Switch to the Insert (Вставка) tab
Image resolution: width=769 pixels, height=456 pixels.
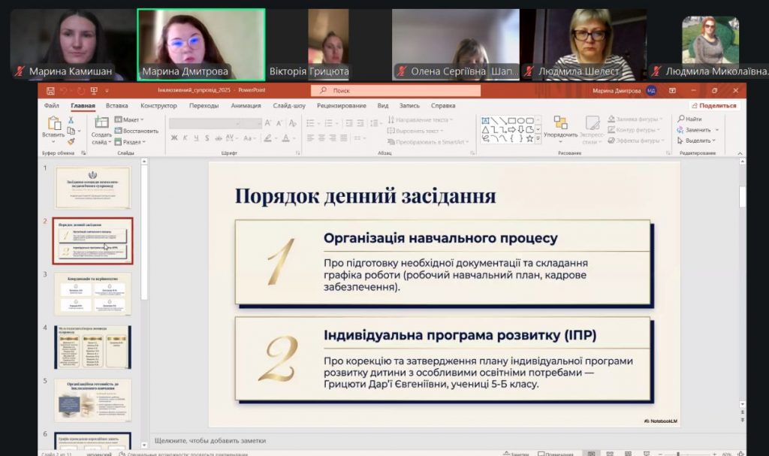coord(116,106)
